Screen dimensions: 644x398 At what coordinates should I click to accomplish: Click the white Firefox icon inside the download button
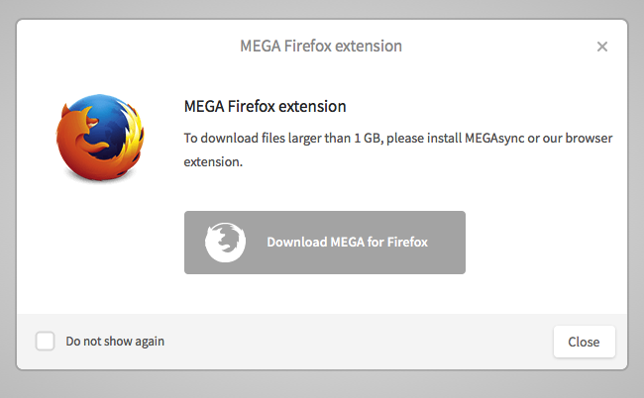[x=225, y=243]
